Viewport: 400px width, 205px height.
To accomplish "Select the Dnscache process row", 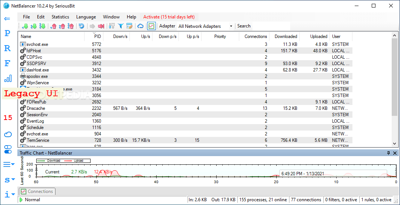I will [185, 108].
